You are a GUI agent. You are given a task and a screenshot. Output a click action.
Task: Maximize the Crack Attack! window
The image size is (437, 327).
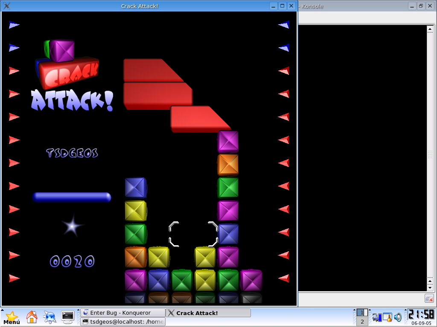282,6
